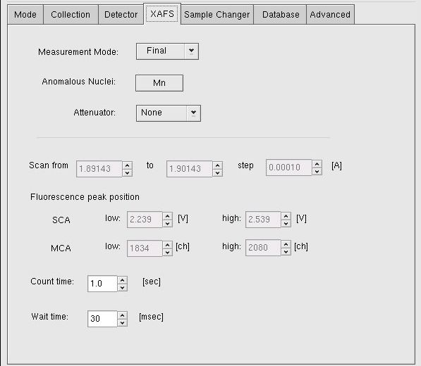
Task: Click the Mn Anomalous Nuclei button
Action: pos(159,83)
